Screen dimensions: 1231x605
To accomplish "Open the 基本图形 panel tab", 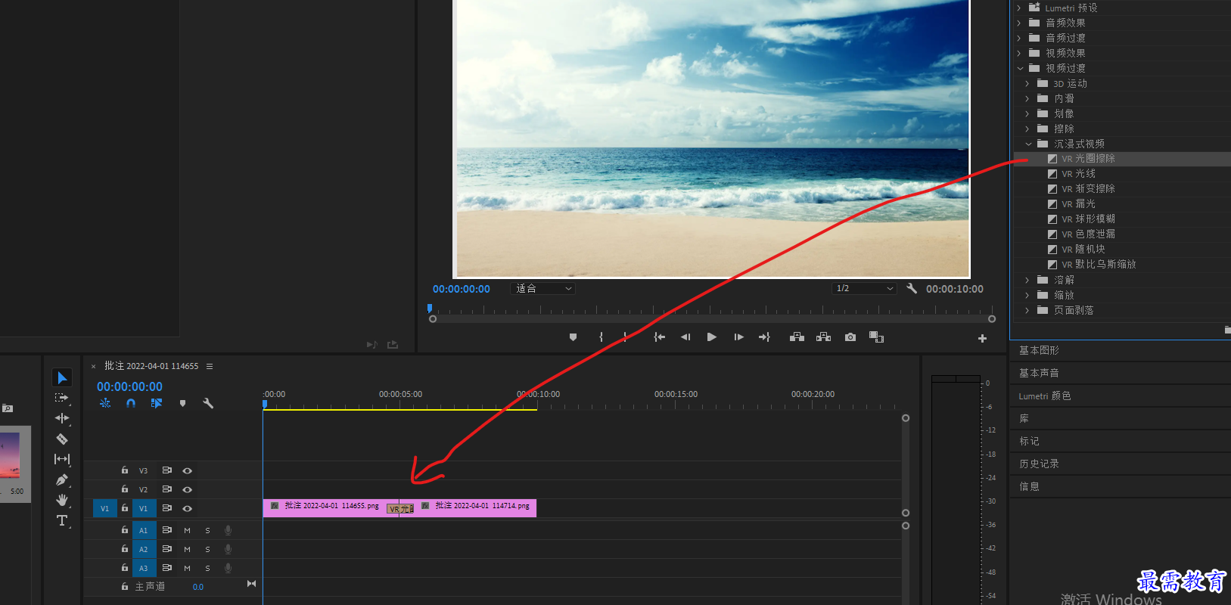I will (x=1039, y=350).
